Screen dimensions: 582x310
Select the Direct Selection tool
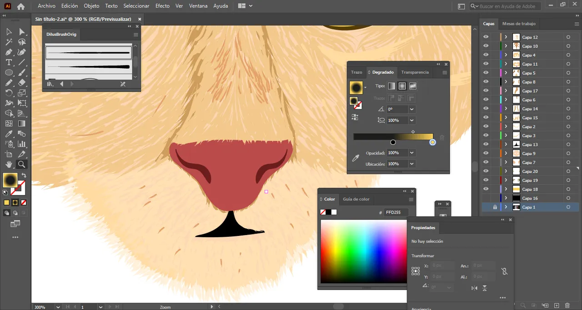tap(22, 31)
